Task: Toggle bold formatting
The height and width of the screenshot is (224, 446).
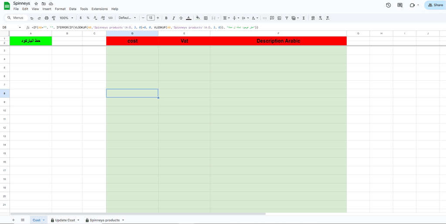Action: tap(166, 18)
